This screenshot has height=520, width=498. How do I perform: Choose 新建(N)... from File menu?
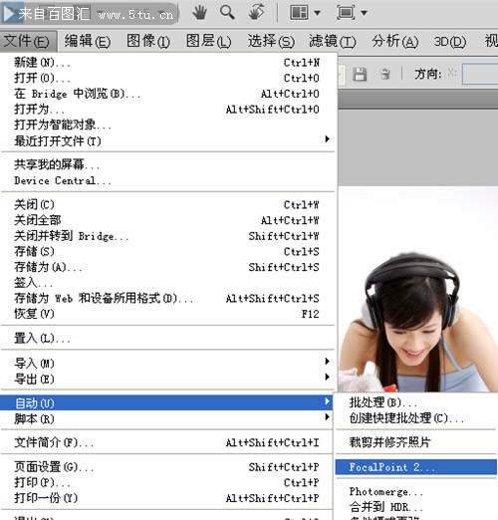coord(167,63)
